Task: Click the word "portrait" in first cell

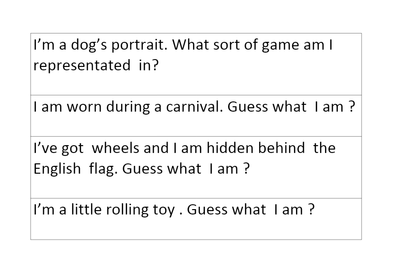Action: pyautogui.click(x=139, y=46)
